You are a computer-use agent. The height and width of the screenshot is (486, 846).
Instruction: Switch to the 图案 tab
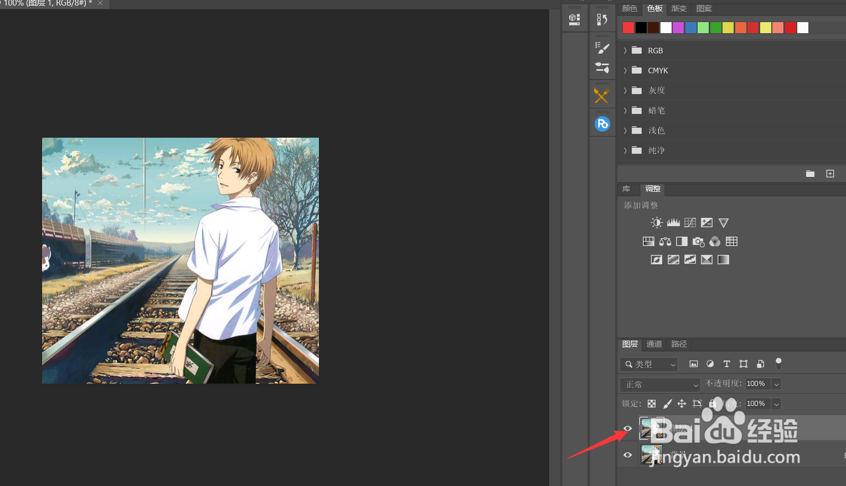tap(704, 8)
